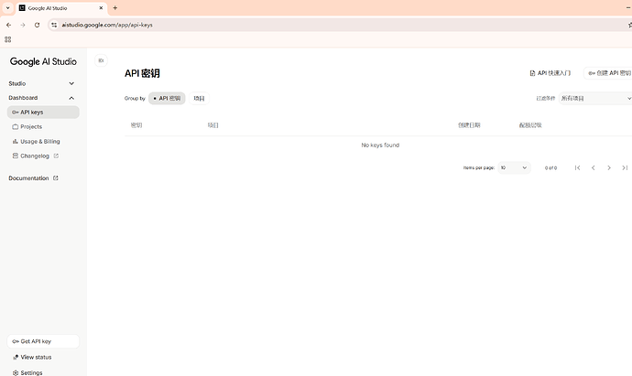This screenshot has width=632, height=376.
Task: Click the 项目 column header
Action: [x=212, y=125]
